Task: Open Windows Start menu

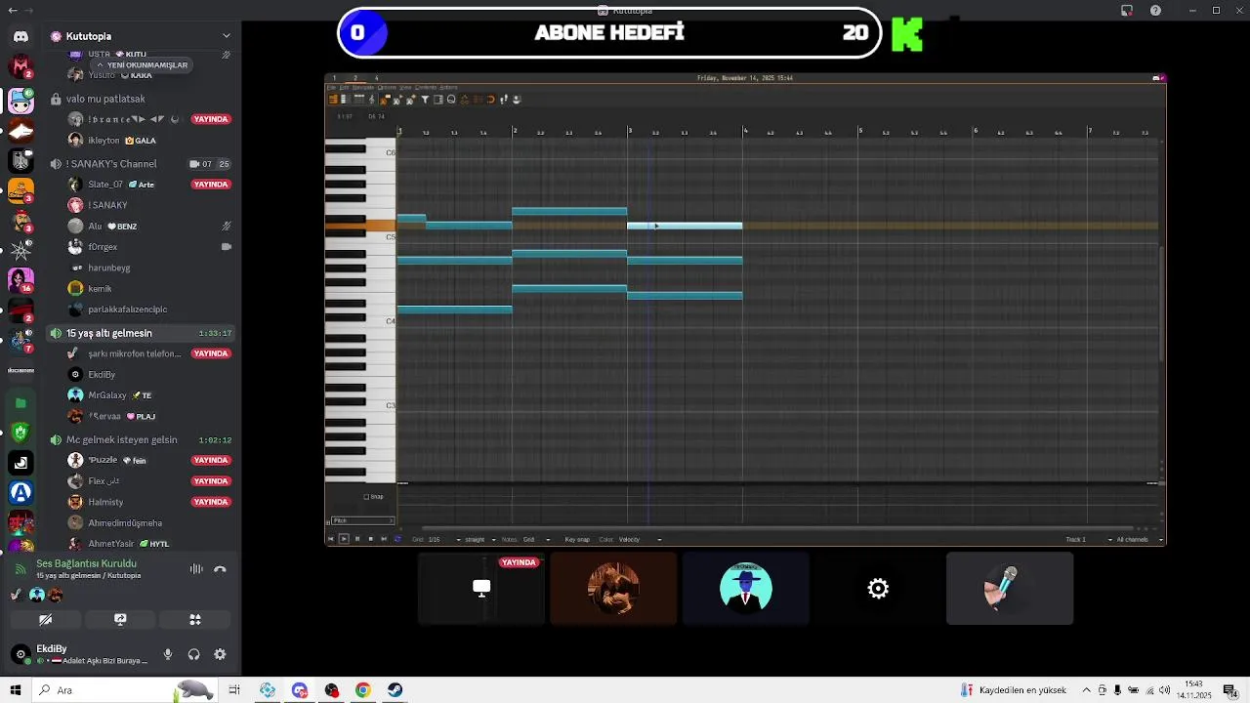Action: click(15, 690)
